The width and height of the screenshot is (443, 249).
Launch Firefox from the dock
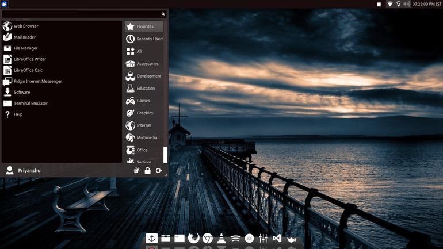tap(193, 238)
